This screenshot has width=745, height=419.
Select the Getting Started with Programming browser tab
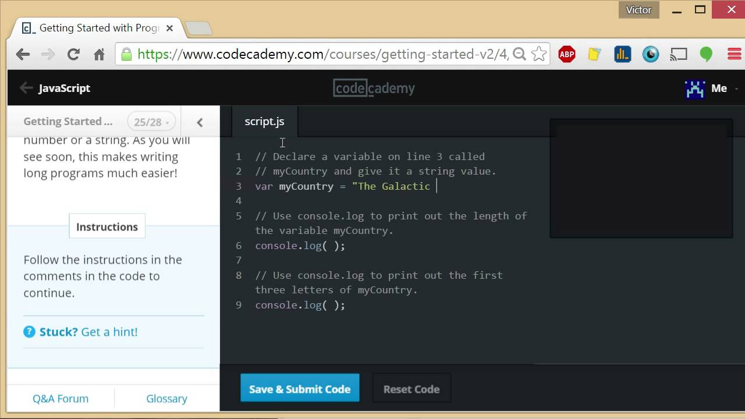tap(99, 28)
